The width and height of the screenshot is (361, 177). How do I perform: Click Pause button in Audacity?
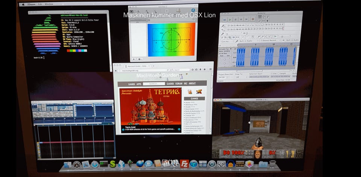pyautogui.click(x=224, y=20)
